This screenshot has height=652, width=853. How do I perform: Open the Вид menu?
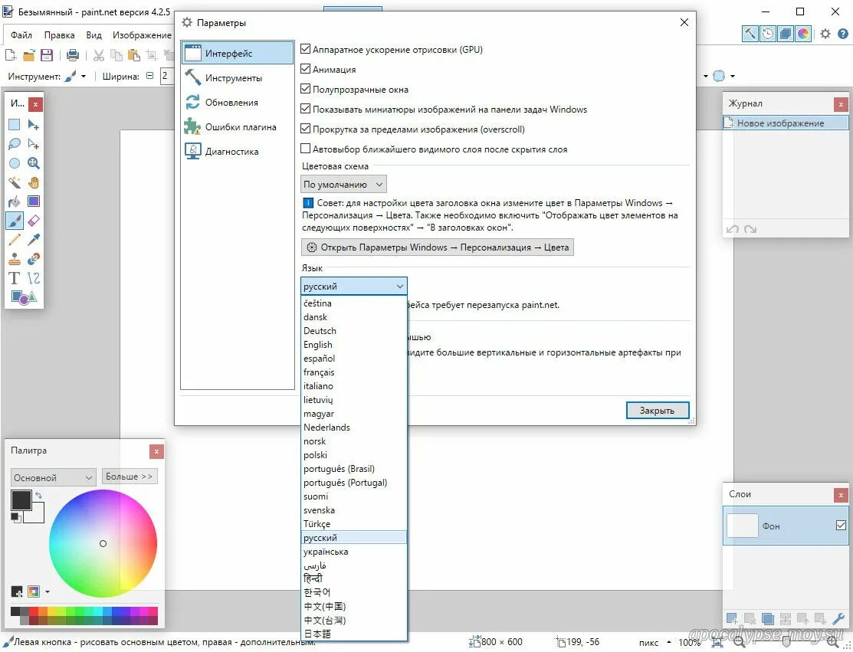coord(94,34)
